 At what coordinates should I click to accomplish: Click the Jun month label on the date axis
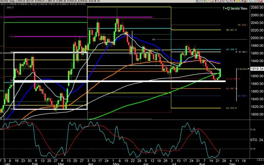(x=146, y=164)
